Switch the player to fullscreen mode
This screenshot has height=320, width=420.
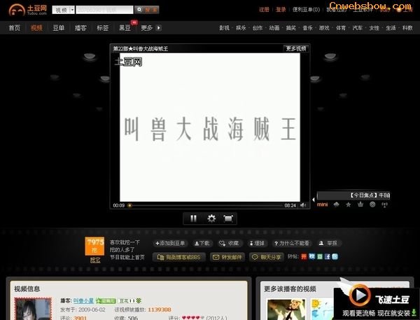[x=228, y=218]
